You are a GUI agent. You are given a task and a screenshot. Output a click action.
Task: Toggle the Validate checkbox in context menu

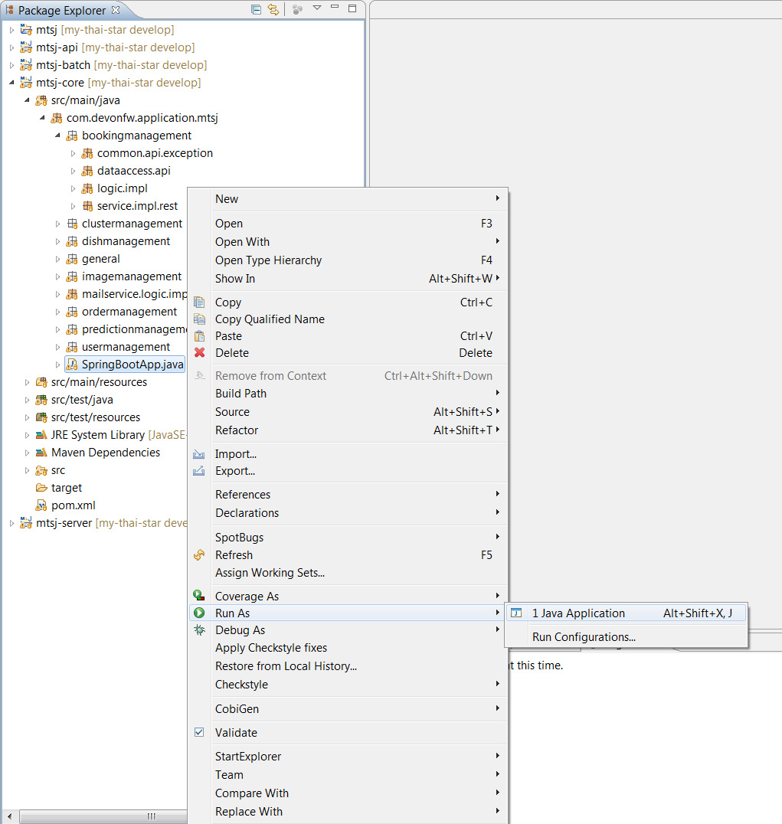click(x=199, y=732)
